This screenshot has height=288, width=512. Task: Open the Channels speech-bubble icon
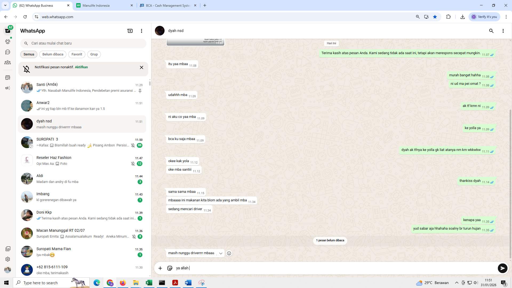point(8,52)
